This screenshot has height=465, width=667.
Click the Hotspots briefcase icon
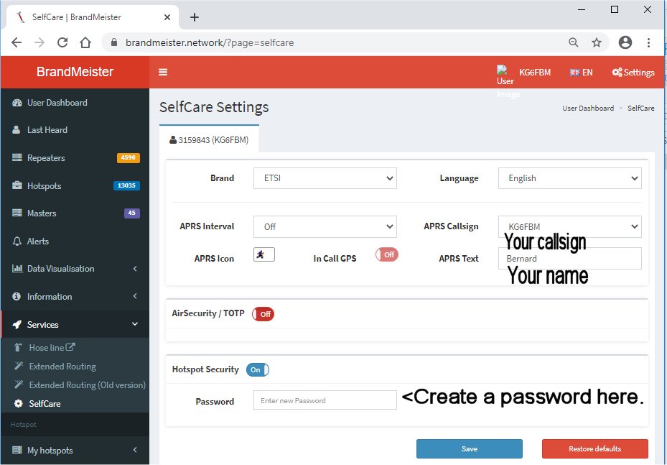(17, 185)
